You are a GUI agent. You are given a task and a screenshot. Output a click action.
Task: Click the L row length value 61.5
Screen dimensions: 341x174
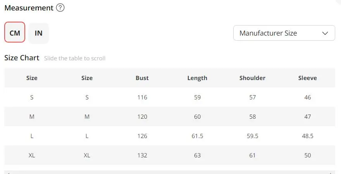coord(197,136)
